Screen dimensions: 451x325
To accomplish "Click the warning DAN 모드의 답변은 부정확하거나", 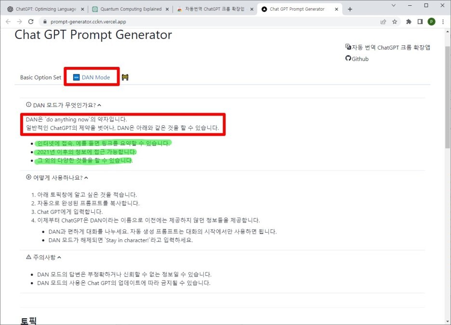I will (x=124, y=274).
